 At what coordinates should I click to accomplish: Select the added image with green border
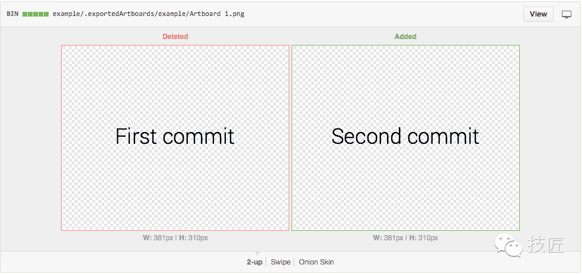pyautogui.click(x=406, y=138)
